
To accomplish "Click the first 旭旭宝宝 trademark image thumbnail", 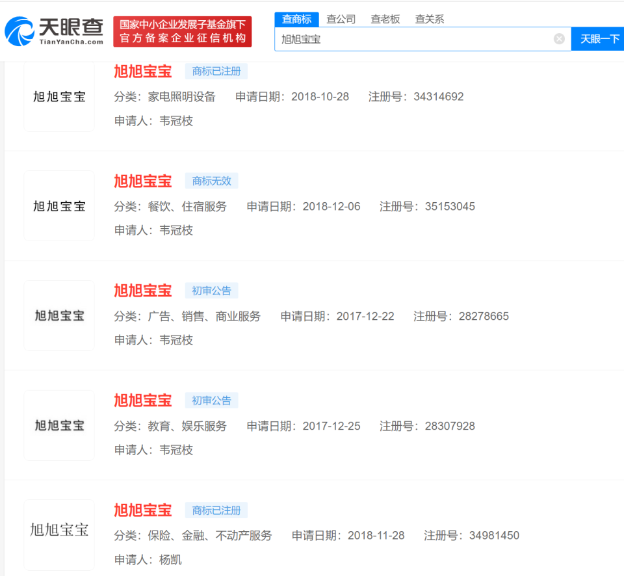I will (58, 98).
